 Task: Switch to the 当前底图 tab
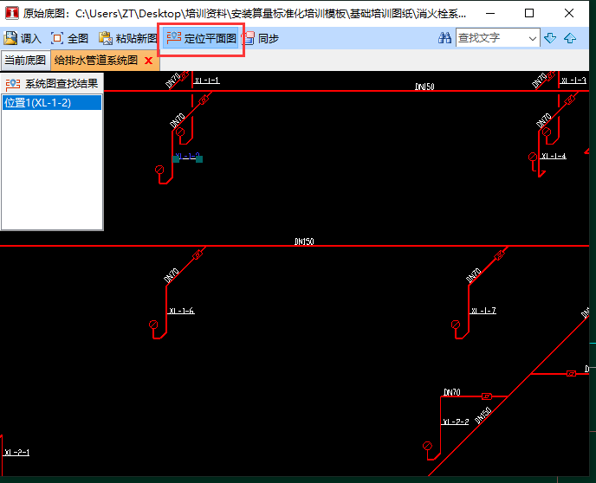click(25, 61)
